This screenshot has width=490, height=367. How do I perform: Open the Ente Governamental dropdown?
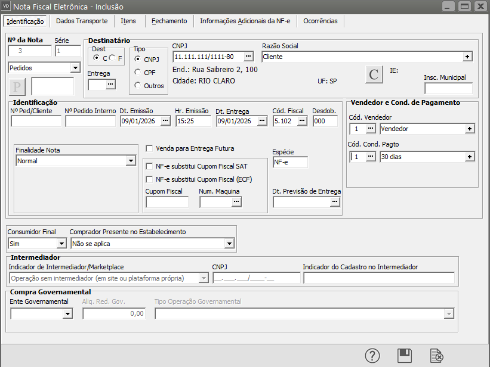pyautogui.click(x=67, y=314)
